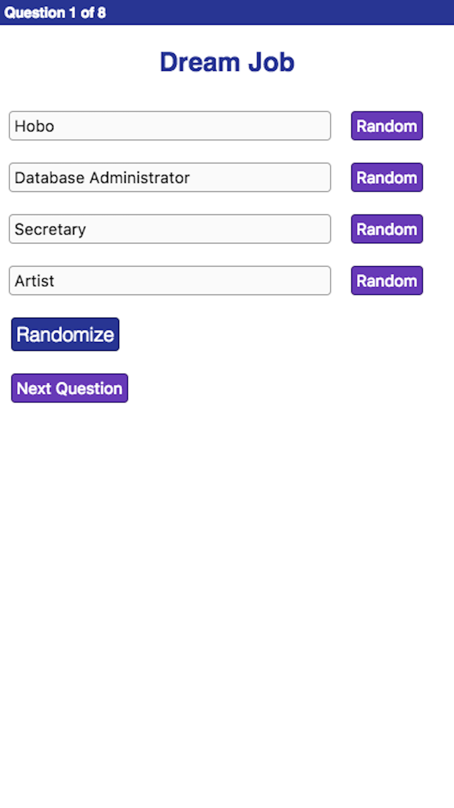Click Random button beside Hobo
This screenshot has width=454, height=808.
coord(387,126)
